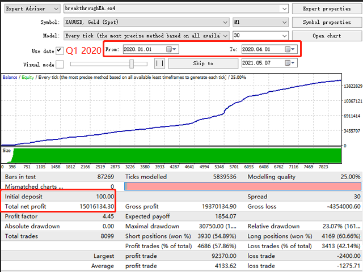Click Profit trades value 4686 (57.86%)

[x=217, y=246]
